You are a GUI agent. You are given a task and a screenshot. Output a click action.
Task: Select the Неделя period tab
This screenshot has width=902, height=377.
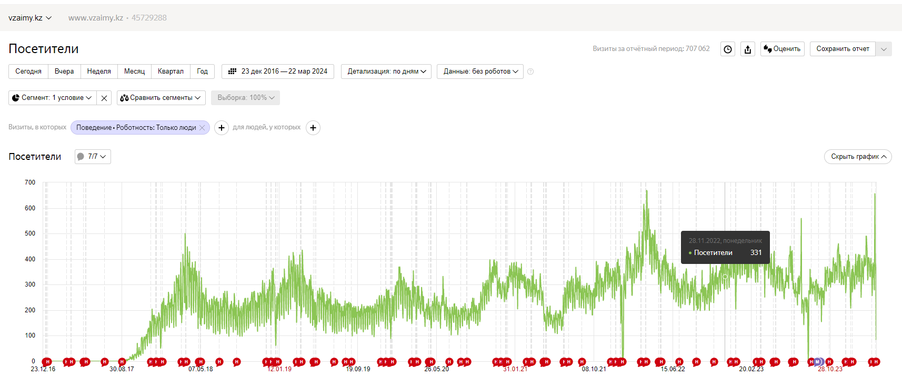99,72
